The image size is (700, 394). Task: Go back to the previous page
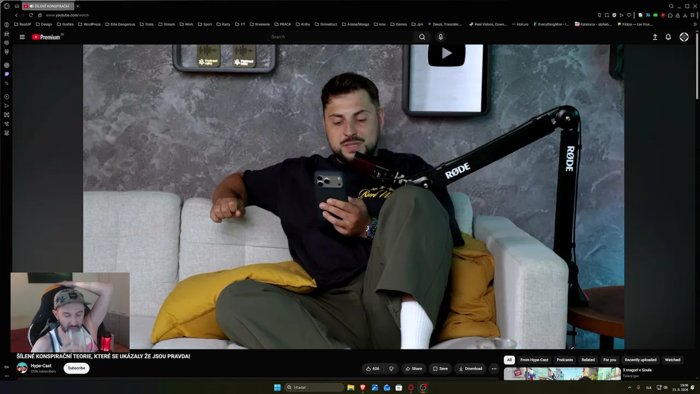pos(16,15)
